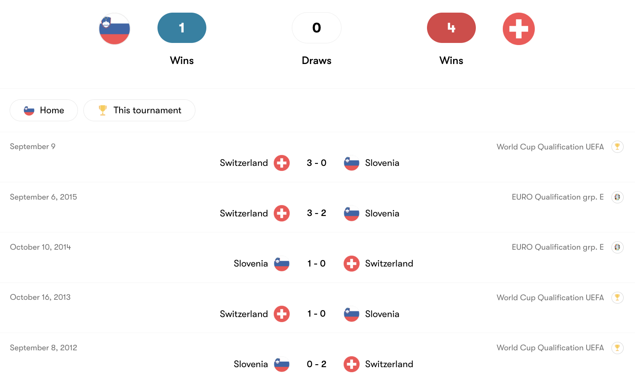Screen dimensions: 635x384
Task: Open the Switzerland 3 - 0 Slovenia match score
Action: 317,163
